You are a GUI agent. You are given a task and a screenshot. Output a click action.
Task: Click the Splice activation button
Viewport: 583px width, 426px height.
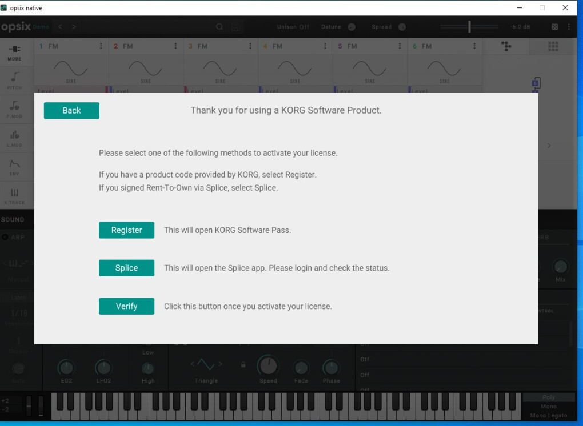click(x=126, y=268)
